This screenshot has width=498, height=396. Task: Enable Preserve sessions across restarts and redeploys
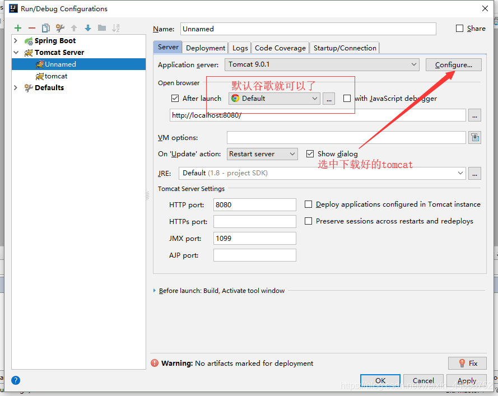coord(308,221)
